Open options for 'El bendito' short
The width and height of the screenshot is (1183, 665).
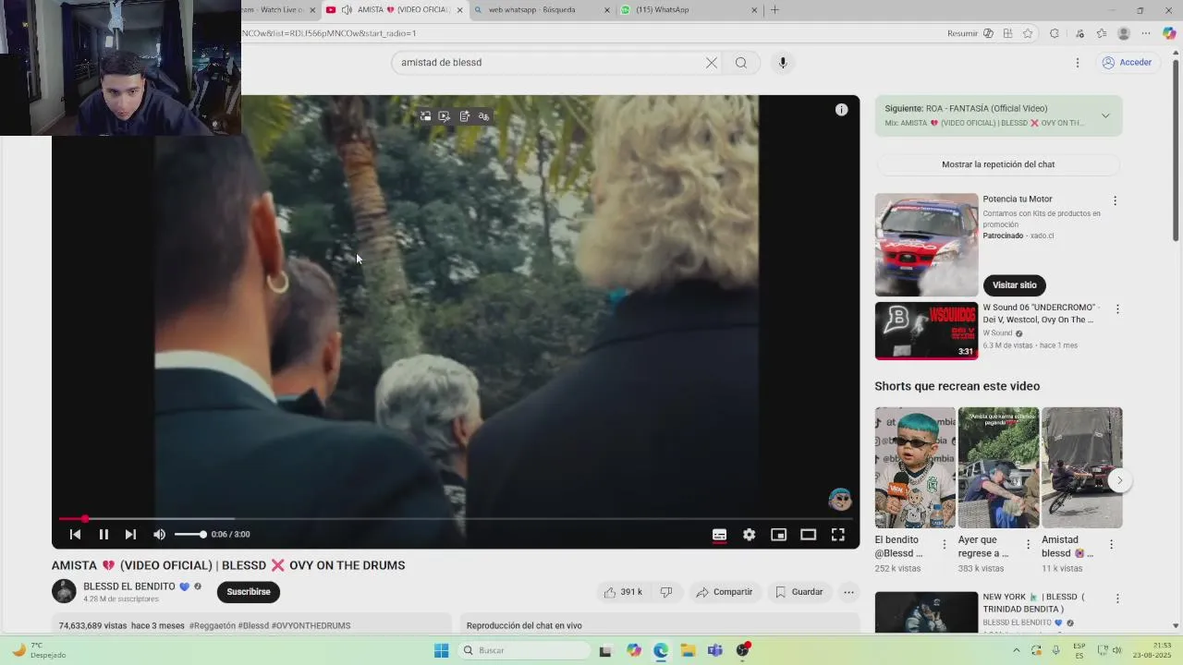click(944, 545)
